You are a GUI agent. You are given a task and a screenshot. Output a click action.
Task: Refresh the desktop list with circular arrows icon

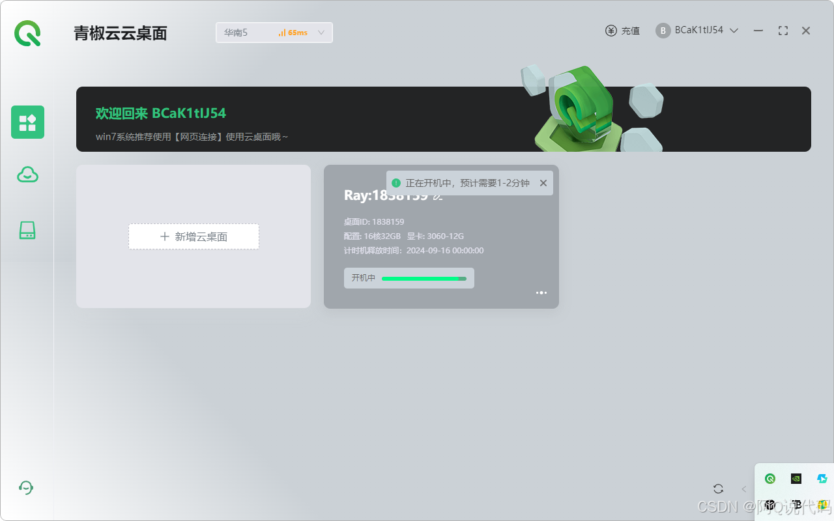[x=719, y=488]
